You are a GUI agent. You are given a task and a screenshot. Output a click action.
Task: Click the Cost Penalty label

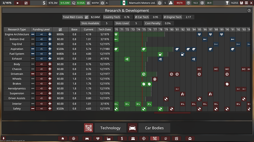153,23
